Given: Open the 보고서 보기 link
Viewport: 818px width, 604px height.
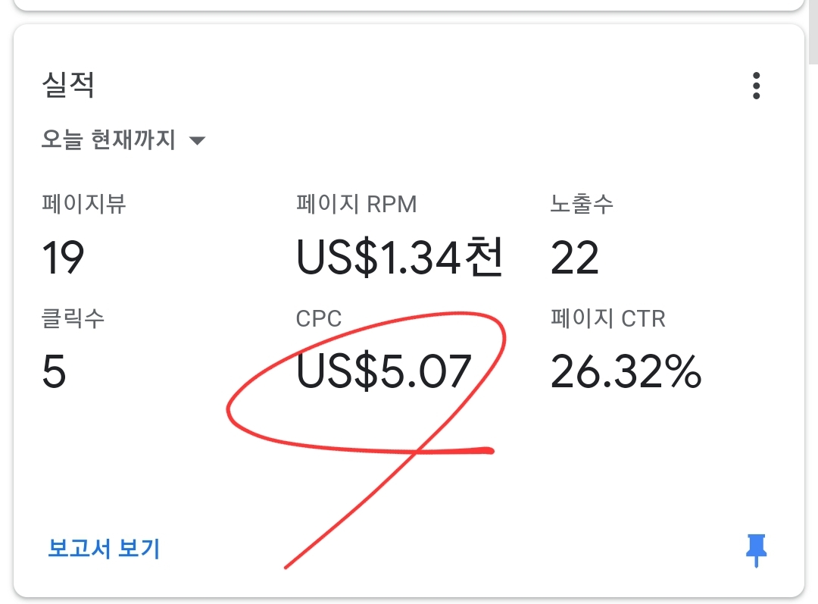Looking at the screenshot, I should [104, 549].
